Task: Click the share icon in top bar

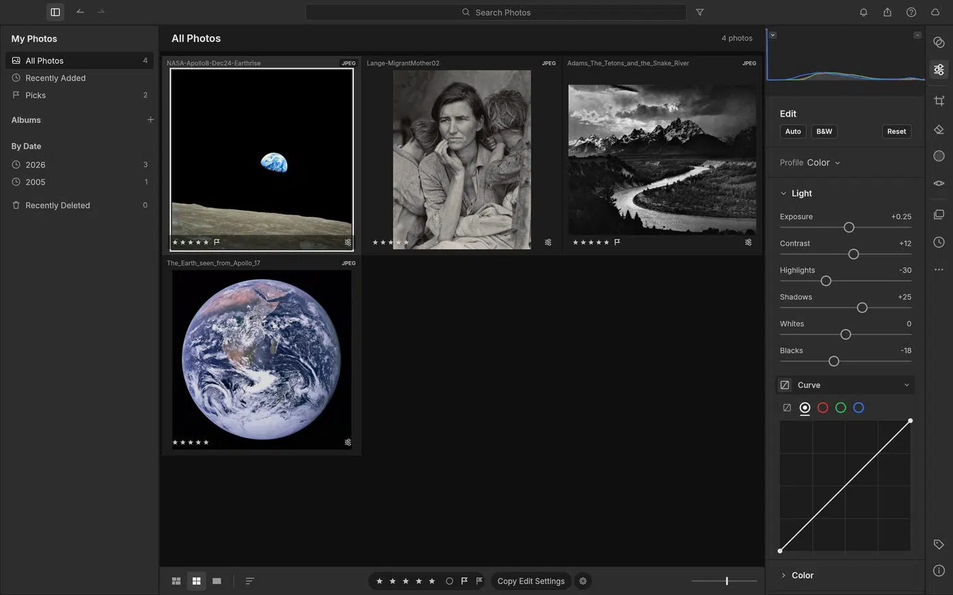Action: [887, 12]
